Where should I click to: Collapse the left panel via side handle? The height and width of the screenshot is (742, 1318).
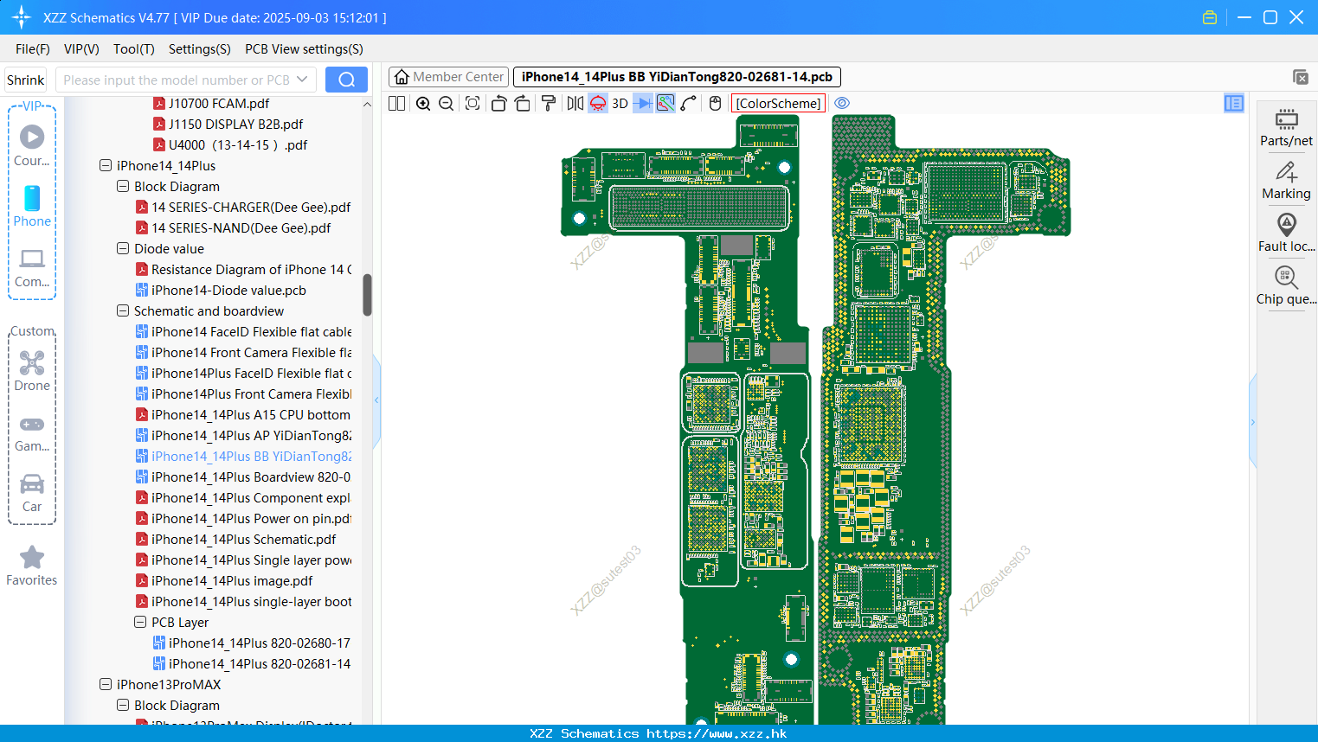pos(376,400)
